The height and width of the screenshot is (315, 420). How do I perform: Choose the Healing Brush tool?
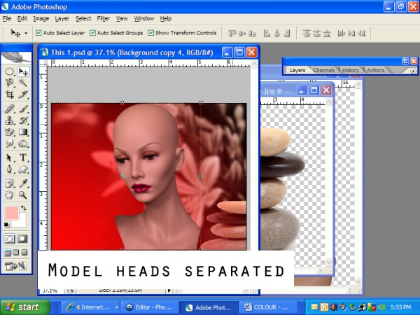pyautogui.click(x=10, y=108)
